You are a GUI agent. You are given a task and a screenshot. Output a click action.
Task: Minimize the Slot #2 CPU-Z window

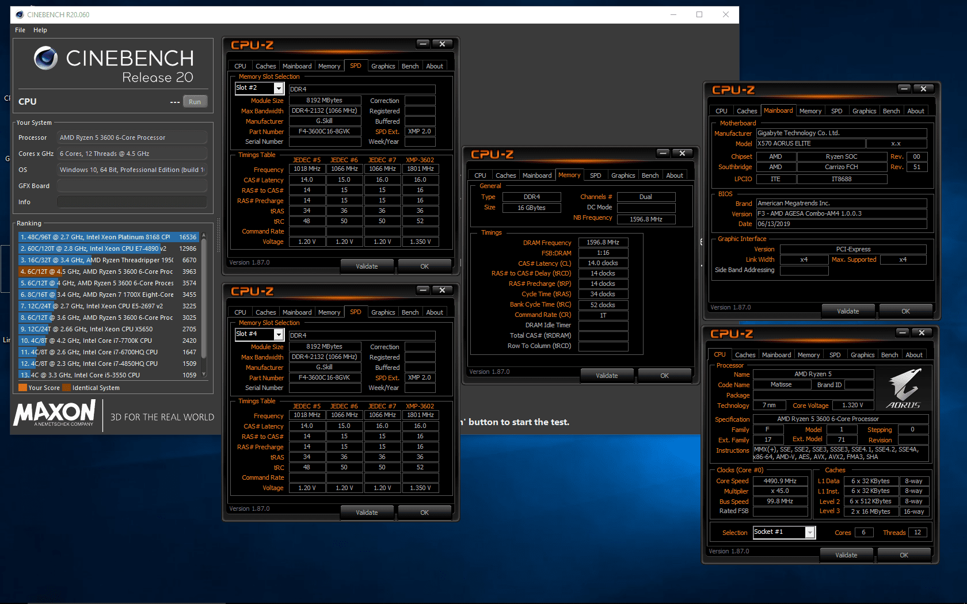[423, 44]
